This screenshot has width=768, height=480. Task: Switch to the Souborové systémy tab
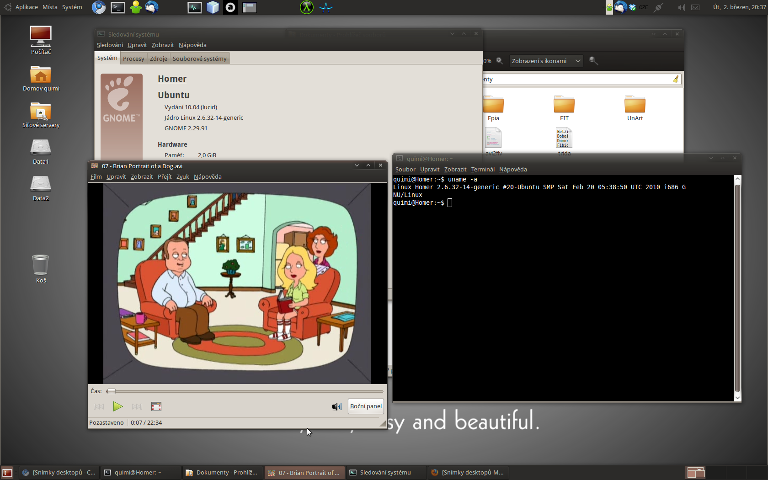[x=200, y=59]
